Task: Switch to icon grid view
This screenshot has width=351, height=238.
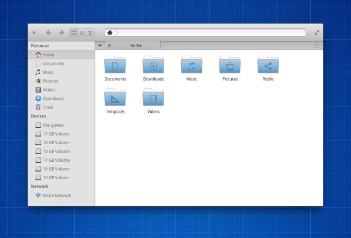Action: (74, 32)
